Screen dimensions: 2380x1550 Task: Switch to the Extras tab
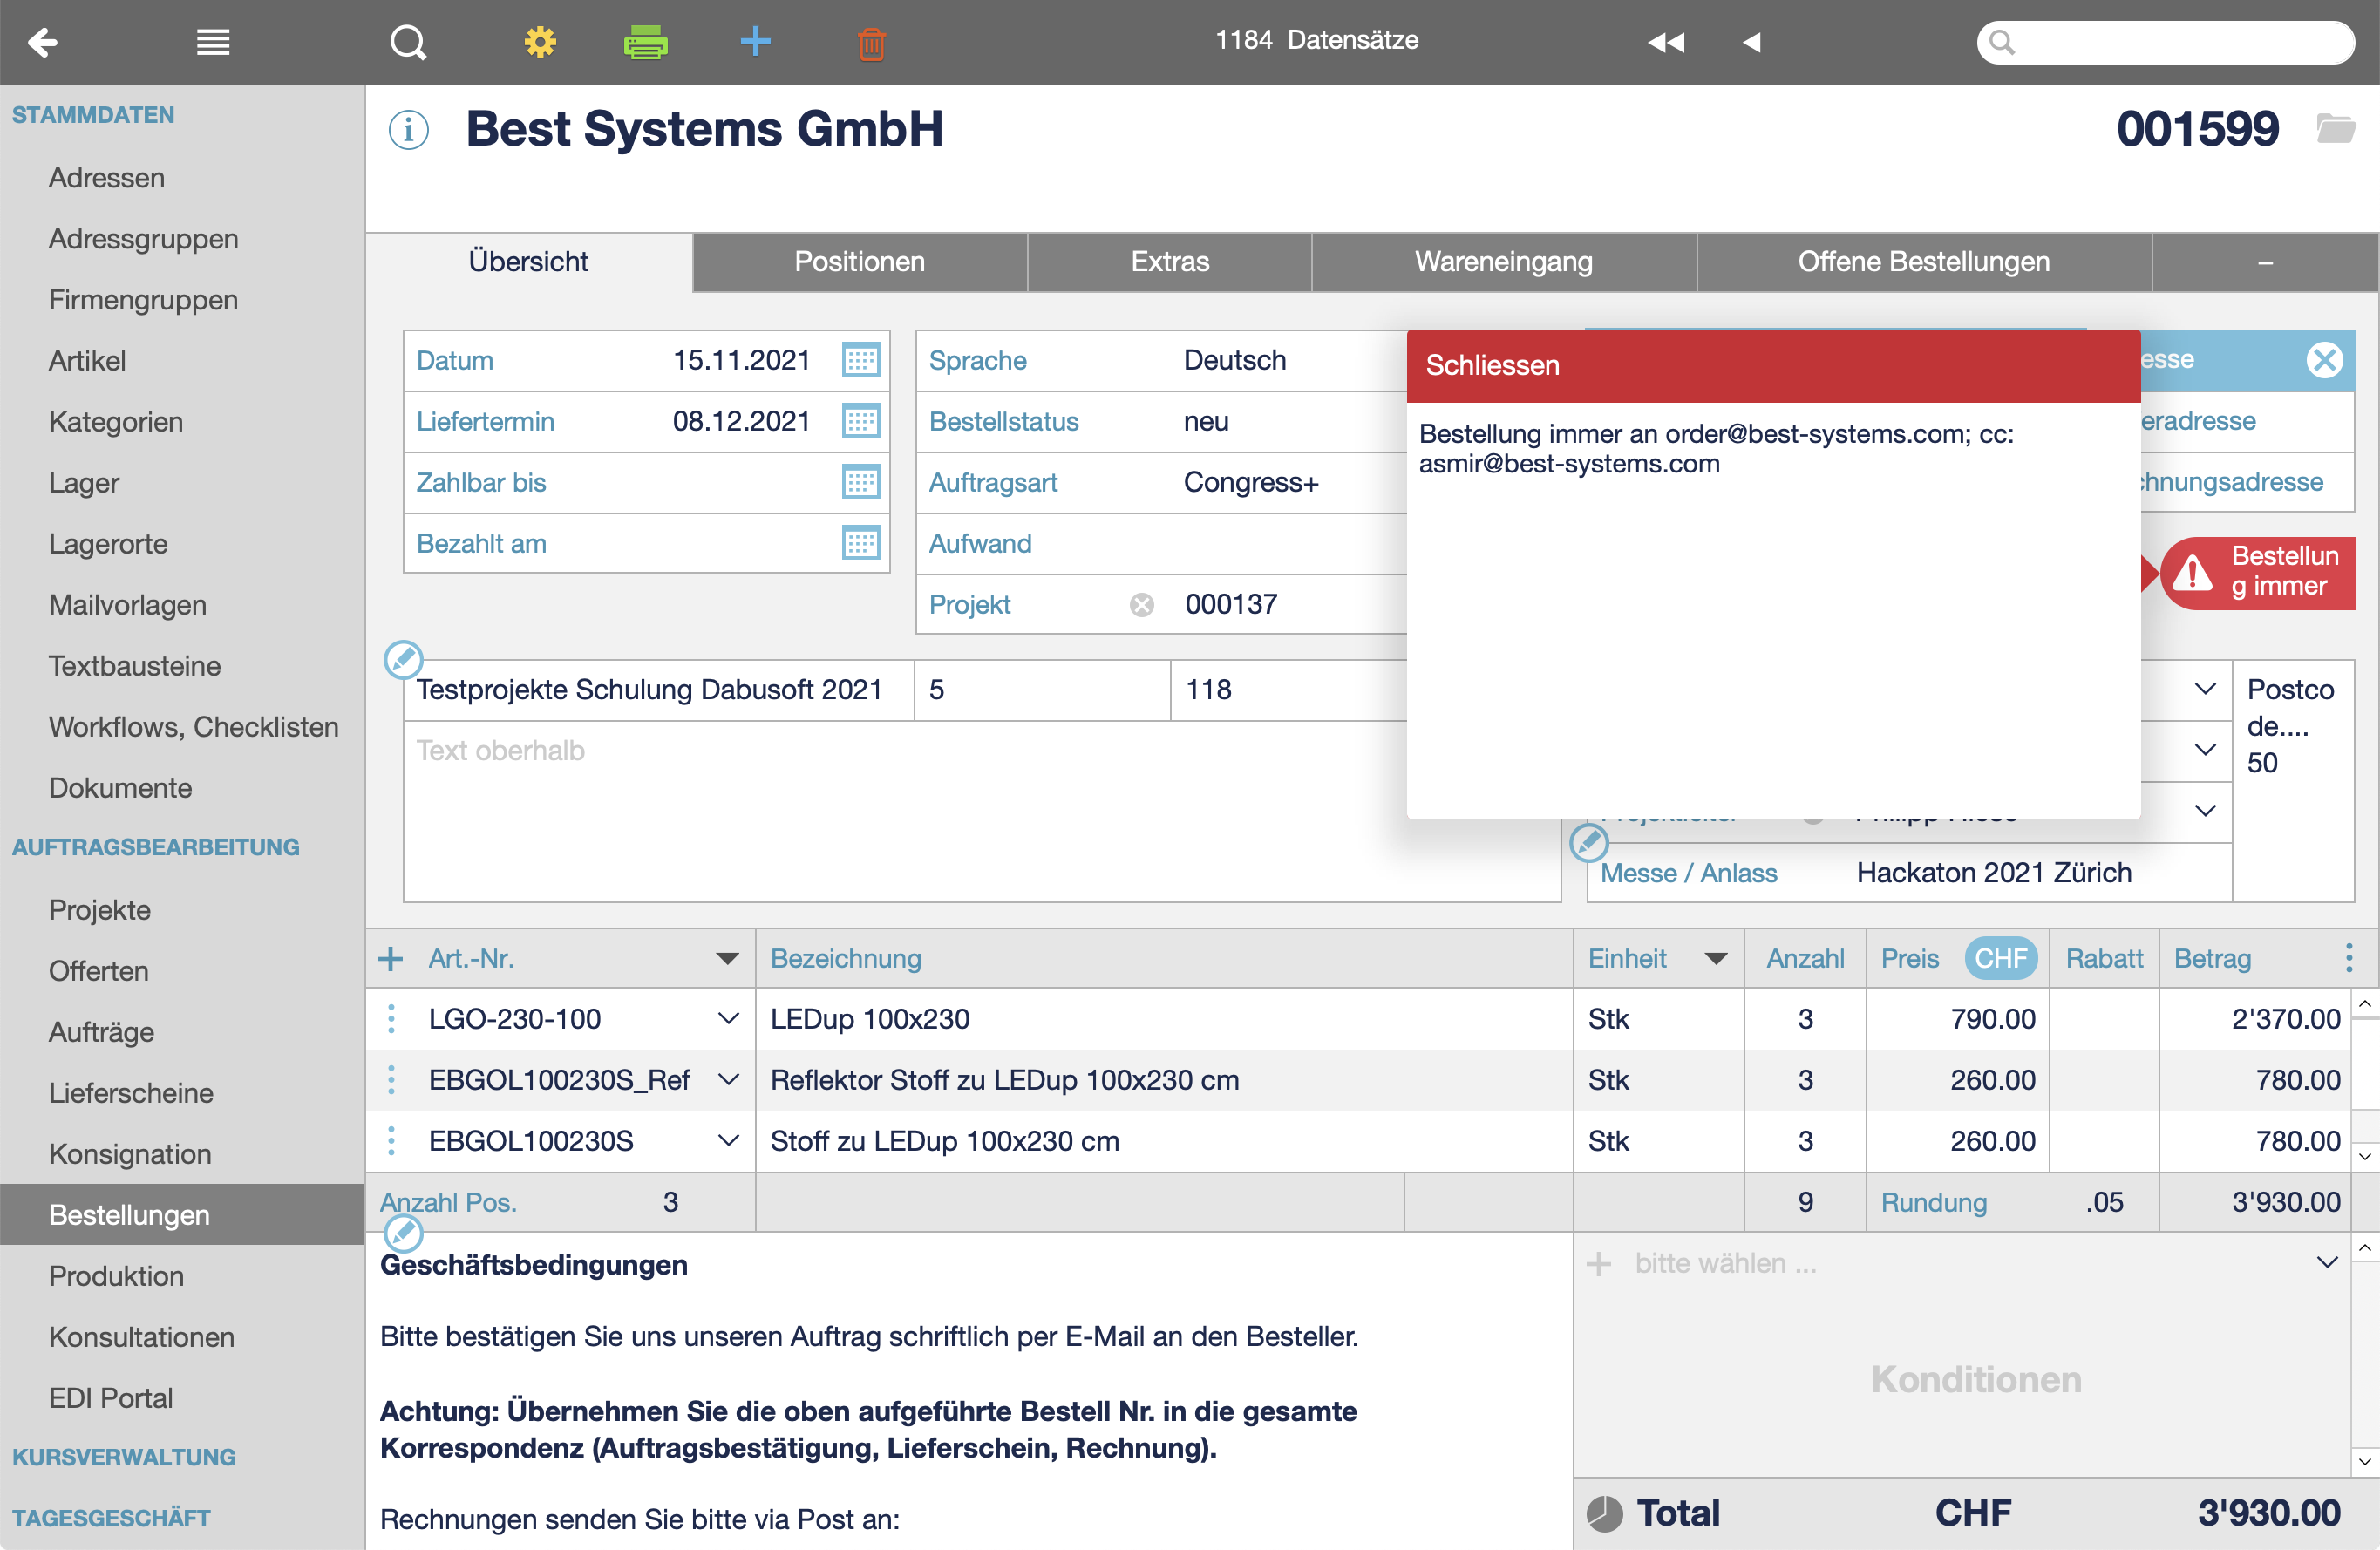pyautogui.click(x=1170, y=262)
